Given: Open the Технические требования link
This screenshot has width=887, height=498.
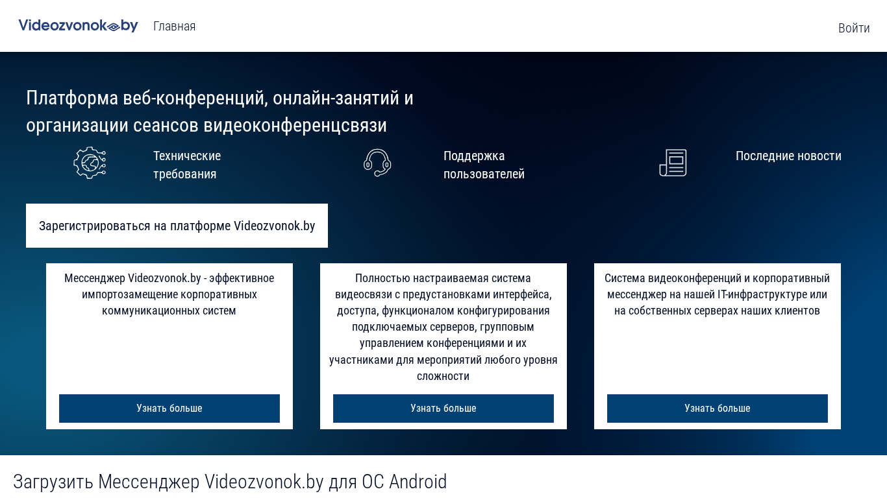Looking at the screenshot, I should point(187,165).
